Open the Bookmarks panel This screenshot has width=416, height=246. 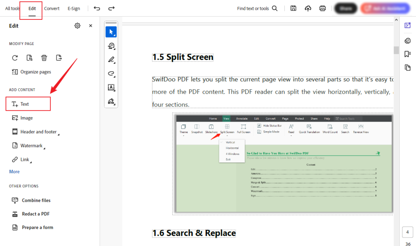pyautogui.click(x=407, y=53)
